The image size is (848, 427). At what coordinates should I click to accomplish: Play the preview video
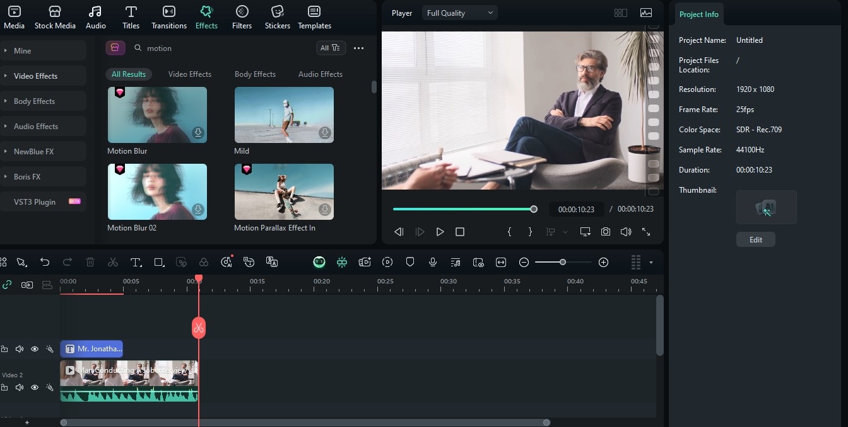(440, 232)
